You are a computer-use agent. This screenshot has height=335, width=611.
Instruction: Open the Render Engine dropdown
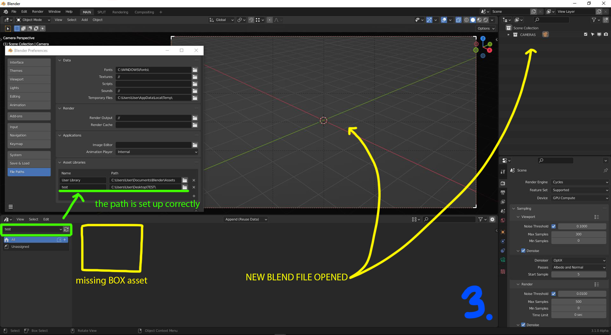pos(580,182)
